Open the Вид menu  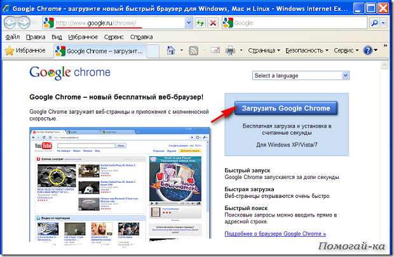tap(57, 37)
